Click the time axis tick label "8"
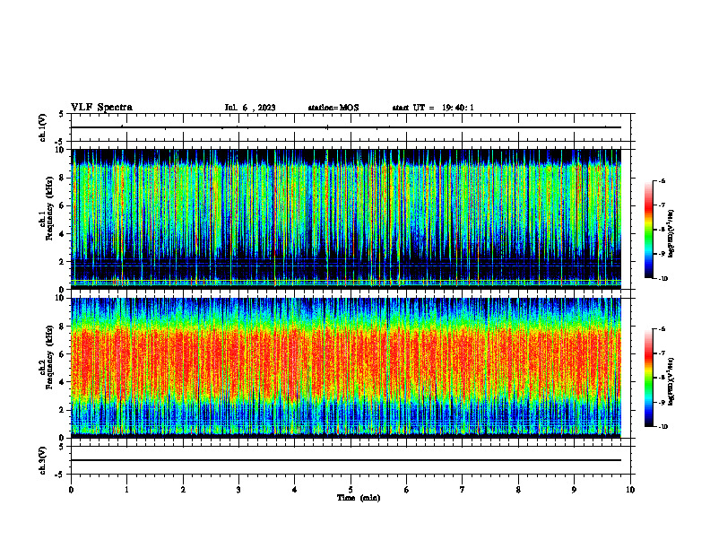Image resolution: width=710 pixels, height=549 pixels. point(518,490)
